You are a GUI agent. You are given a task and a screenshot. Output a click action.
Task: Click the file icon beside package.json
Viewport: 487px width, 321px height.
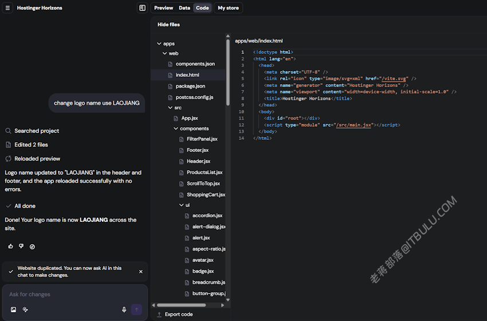tap(170, 87)
